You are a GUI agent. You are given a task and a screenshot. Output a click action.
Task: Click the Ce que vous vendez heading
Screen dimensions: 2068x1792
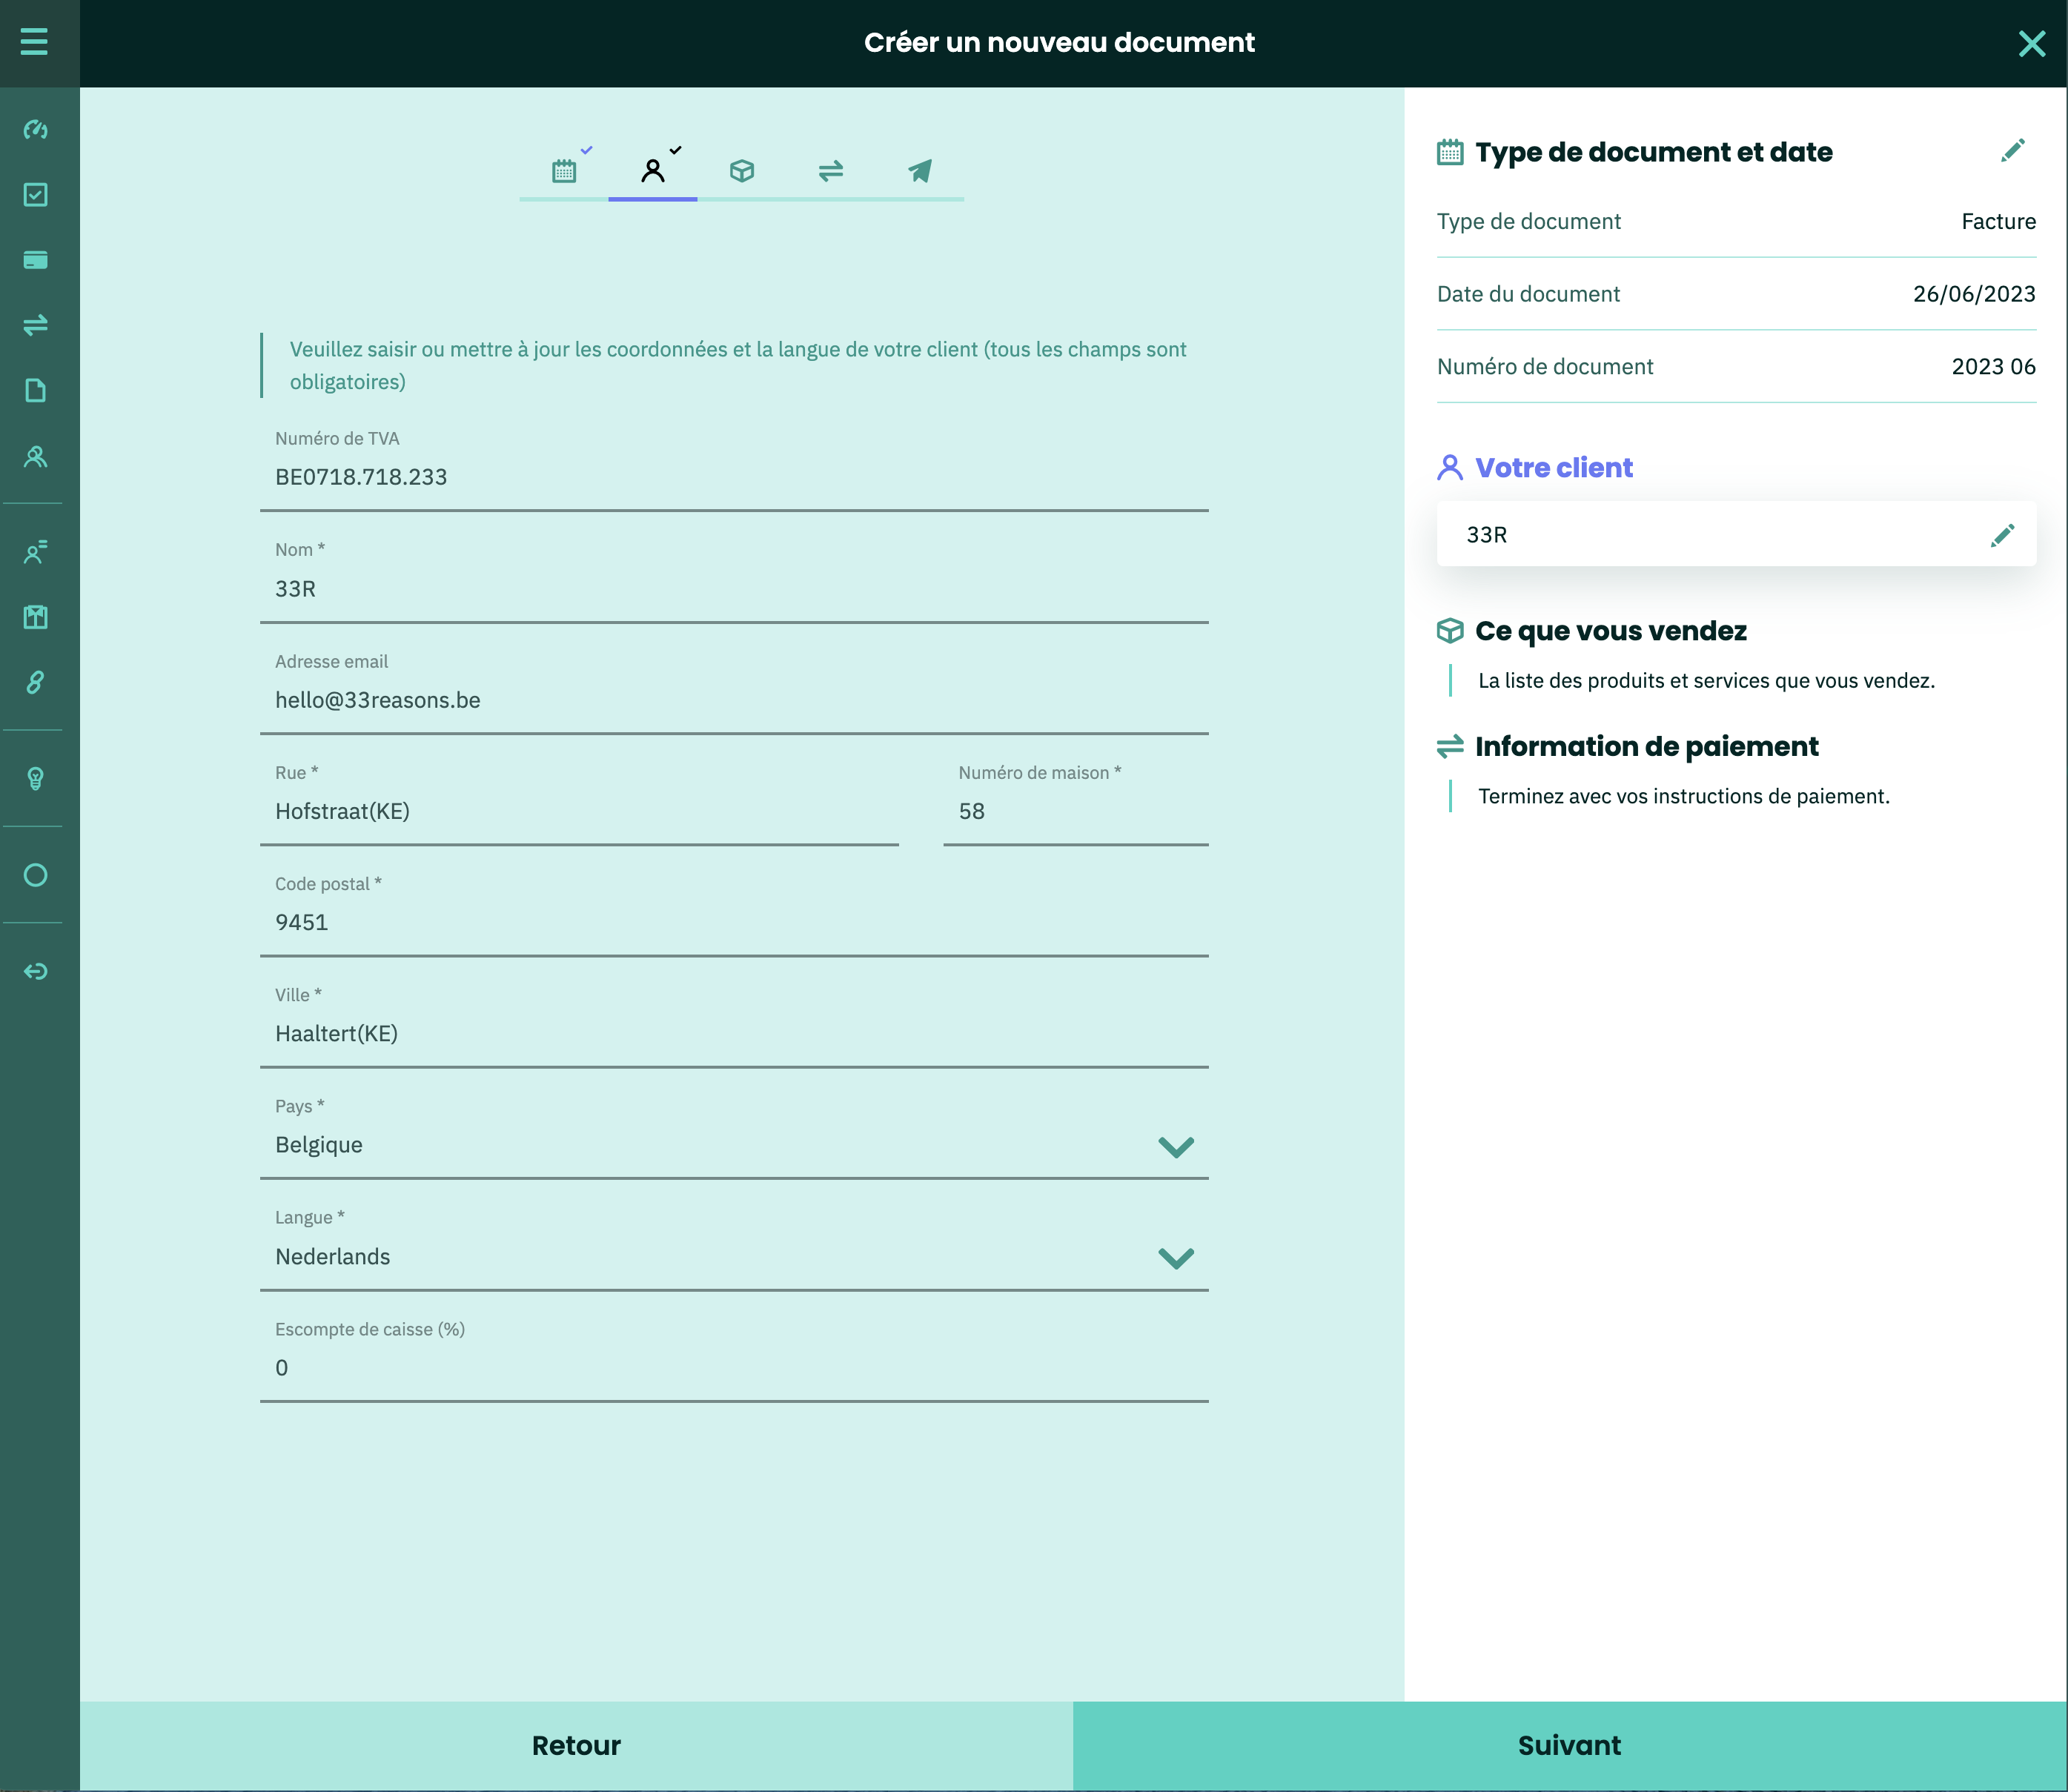click(1611, 631)
